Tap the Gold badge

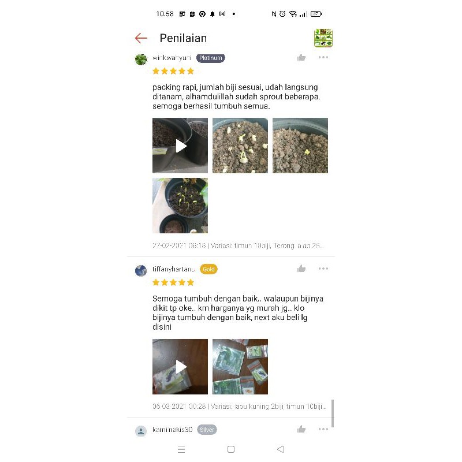[208, 269]
